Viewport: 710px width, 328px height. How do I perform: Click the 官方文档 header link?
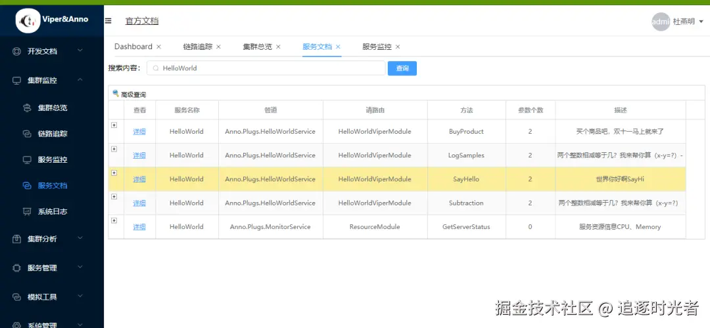[142, 21]
